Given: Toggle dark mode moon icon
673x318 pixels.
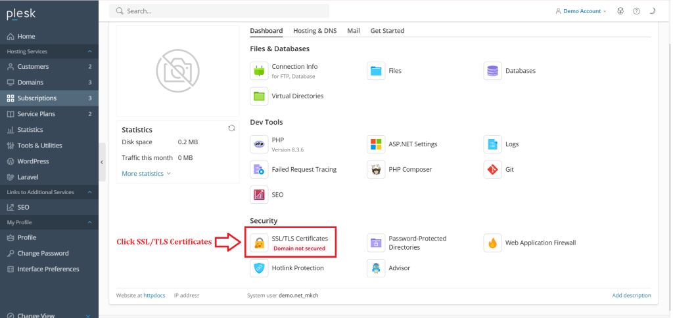Looking at the screenshot, I should point(653,11).
